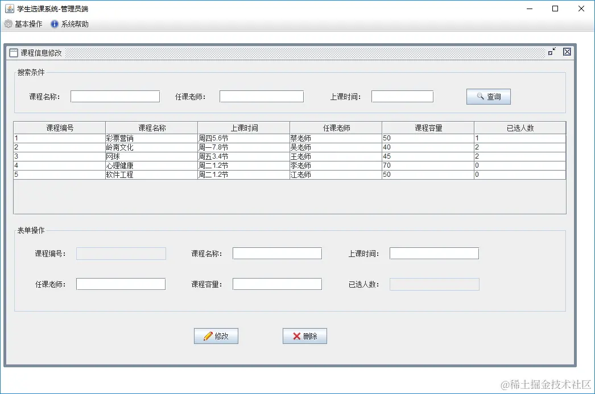595x394 pixels.
Task: Click the info icon beside 系统帮助
Action: (x=55, y=24)
